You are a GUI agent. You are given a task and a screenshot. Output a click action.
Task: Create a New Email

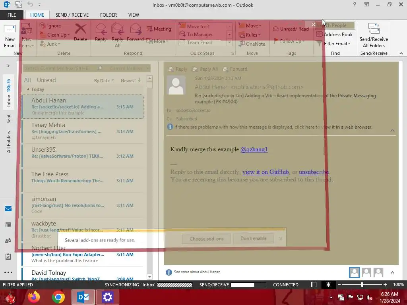point(10,36)
